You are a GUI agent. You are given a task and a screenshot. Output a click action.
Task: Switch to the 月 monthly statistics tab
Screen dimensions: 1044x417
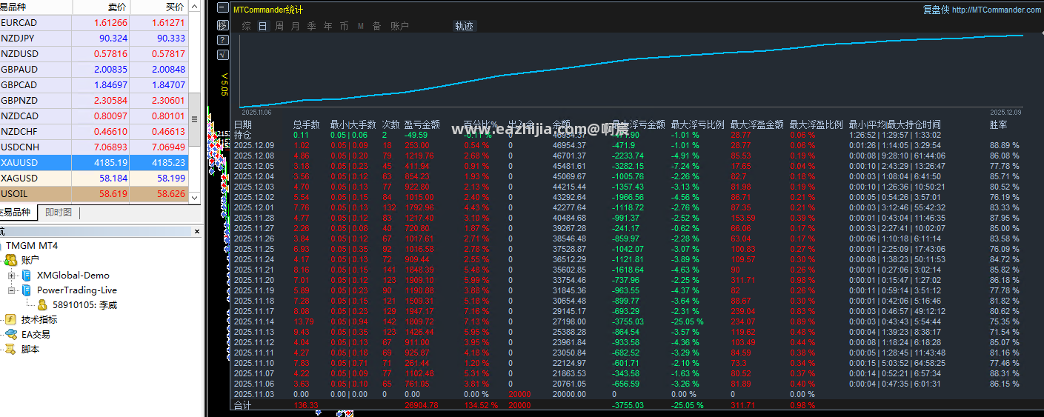point(296,26)
